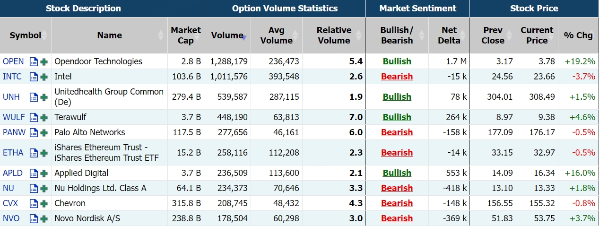Click Bullish sentiment link for Terawulf

pyautogui.click(x=397, y=117)
